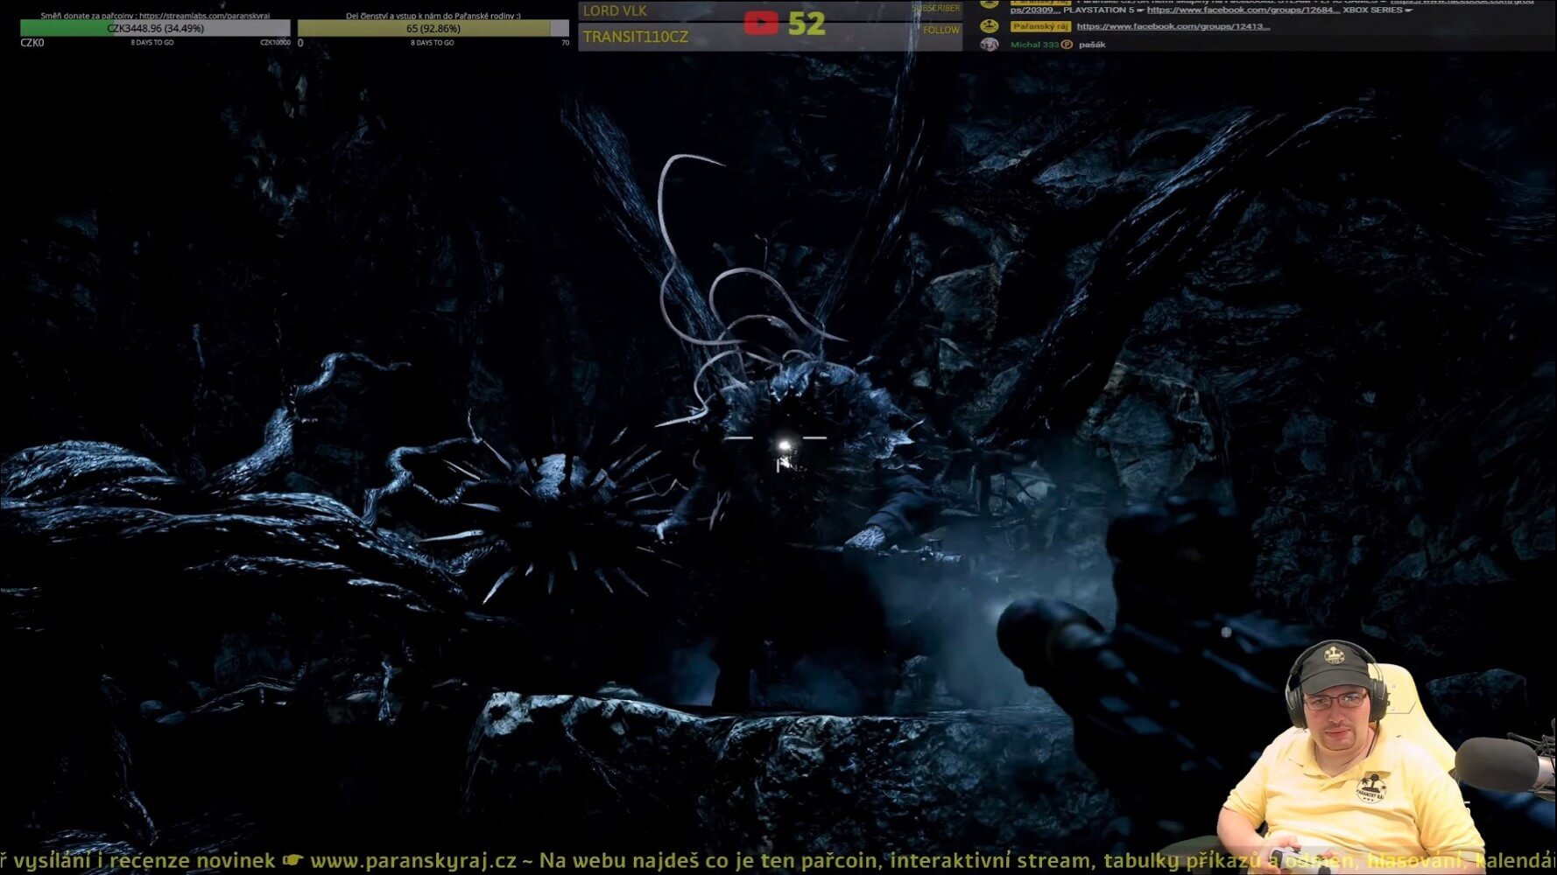Open the facebook.com/groups/12684 PlayStation link
The width and height of the screenshot is (1557, 875).
(1243, 10)
